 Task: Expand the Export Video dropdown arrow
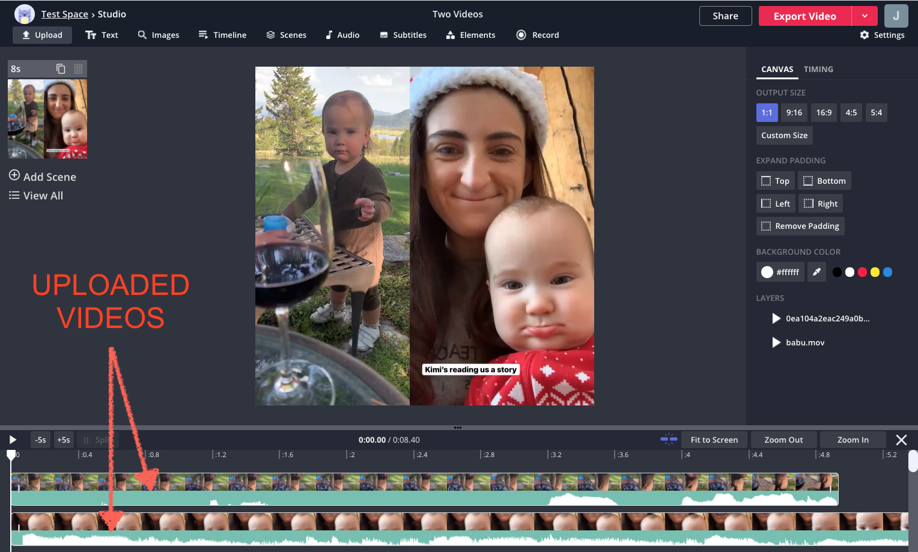pyautogui.click(x=865, y=16)
